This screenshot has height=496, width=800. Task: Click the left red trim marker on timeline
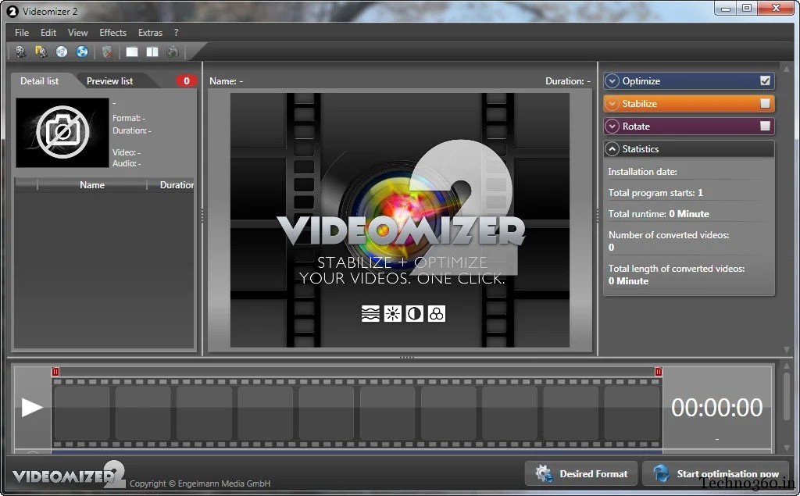point(55,372)
